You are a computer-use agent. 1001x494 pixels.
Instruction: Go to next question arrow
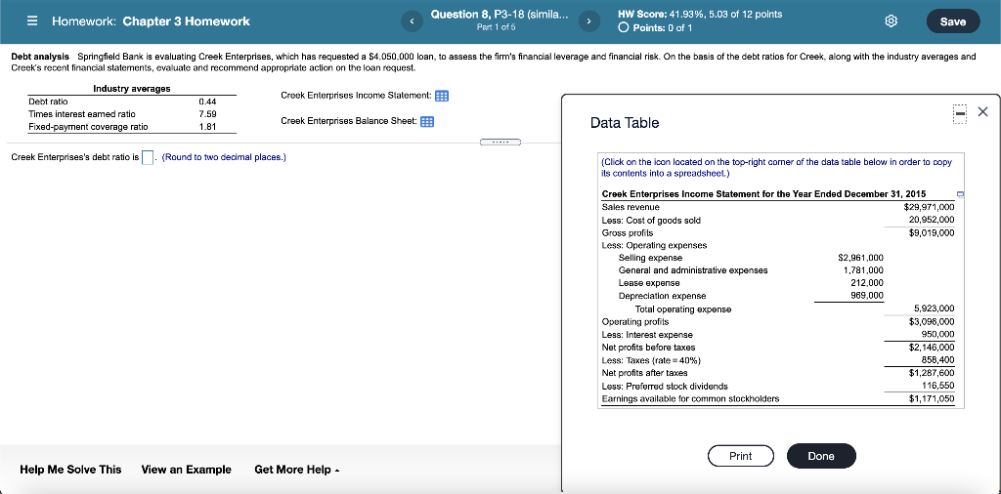pos(588,21)
